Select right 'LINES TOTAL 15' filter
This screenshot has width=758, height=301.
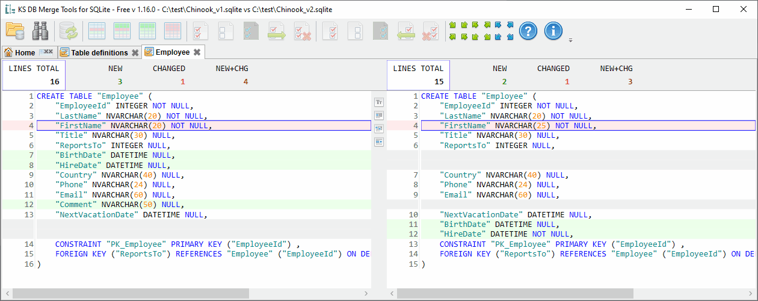[418, 75]
